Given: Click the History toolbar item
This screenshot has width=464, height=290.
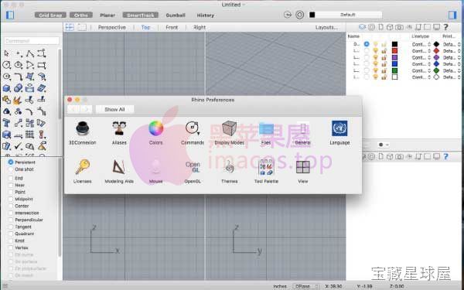Looking at the screenshot, I should pyautogui.click(x=206, y=15).
